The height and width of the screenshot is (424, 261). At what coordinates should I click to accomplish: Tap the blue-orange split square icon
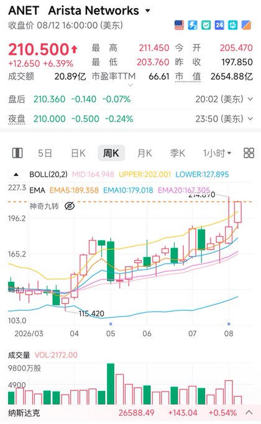[x=246, y=25]
